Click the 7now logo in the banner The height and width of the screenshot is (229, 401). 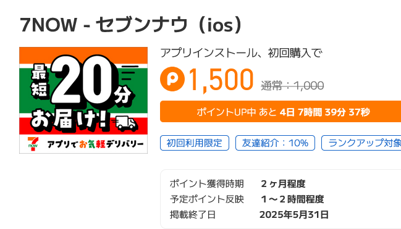[33, 144]
